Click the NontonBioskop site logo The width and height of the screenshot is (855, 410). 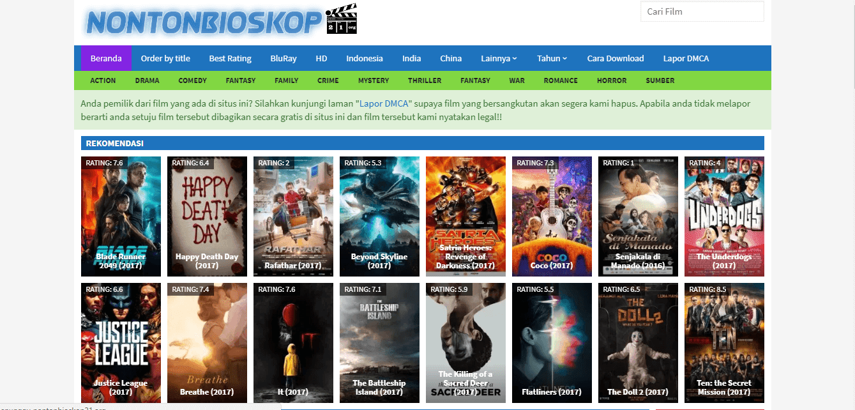[x=220, y=20]
